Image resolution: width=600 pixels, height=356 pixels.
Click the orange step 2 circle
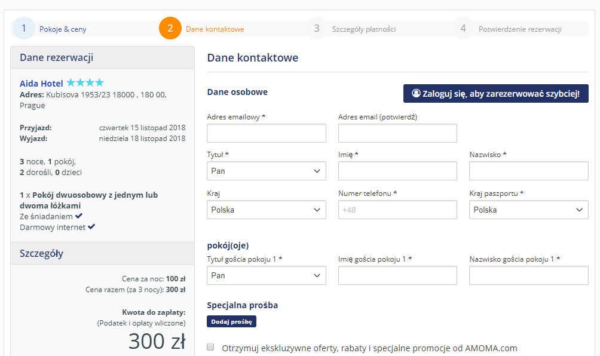(x=170, y=28)
